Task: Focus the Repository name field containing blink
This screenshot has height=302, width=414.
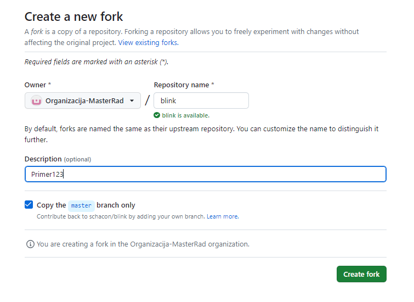Action: pos(201,100)
